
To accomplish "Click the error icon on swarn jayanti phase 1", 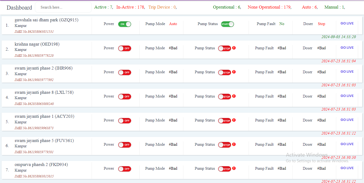I will coord(234,120).
